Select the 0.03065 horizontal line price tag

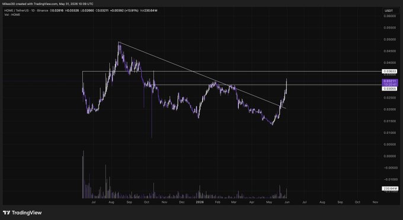389,89
